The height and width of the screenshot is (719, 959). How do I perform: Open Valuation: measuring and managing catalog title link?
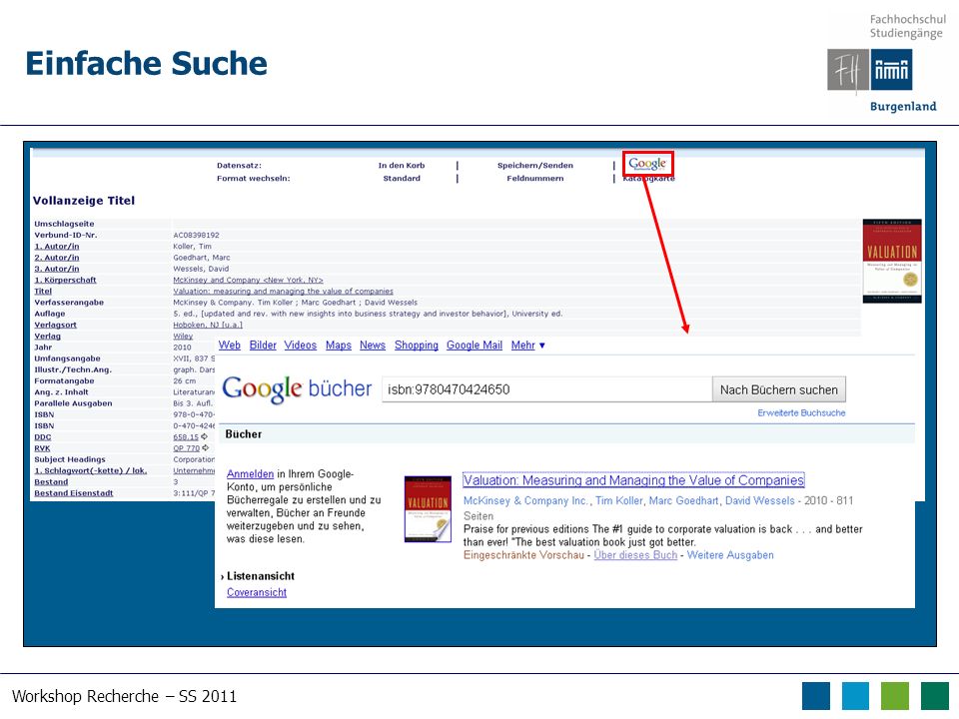[x=283, y=291]
